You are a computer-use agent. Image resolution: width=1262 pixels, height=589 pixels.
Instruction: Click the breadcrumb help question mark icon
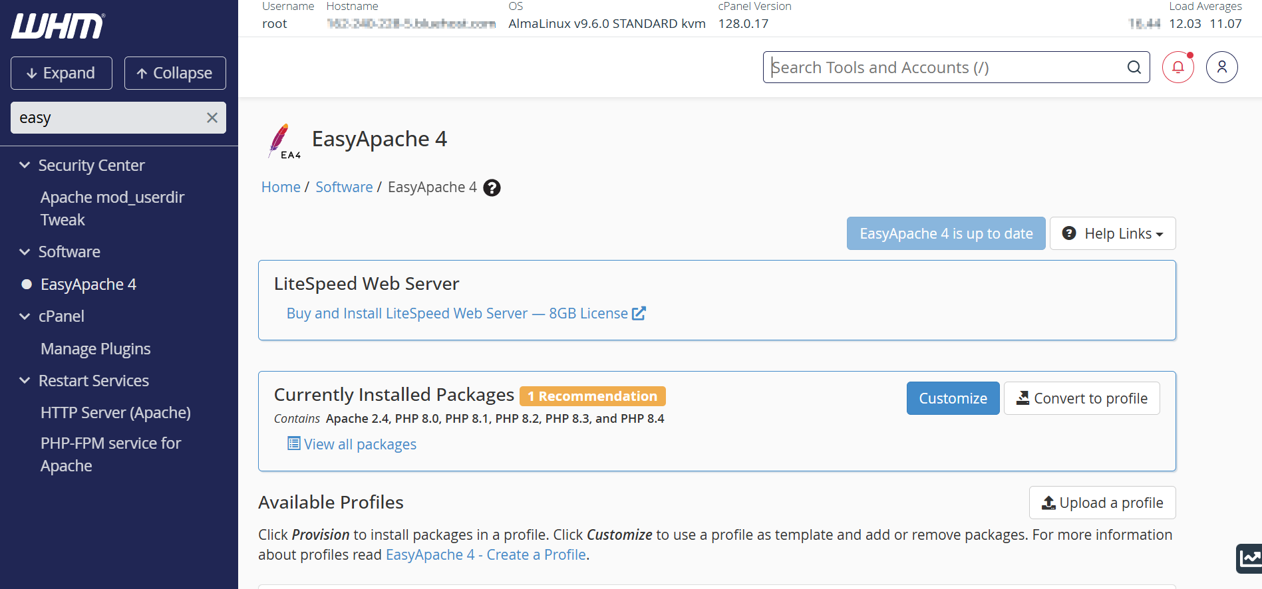pos(492,188)
